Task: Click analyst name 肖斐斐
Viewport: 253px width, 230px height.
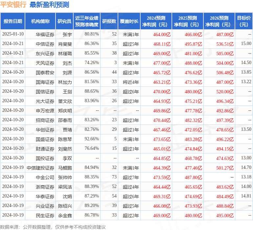Action: tap(65, 44)
